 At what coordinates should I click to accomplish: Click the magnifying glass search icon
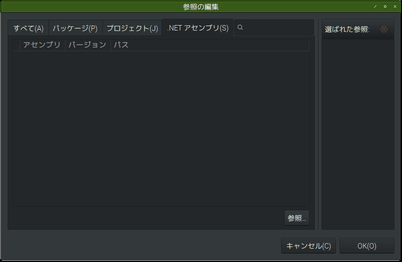(x=240, y=27)
